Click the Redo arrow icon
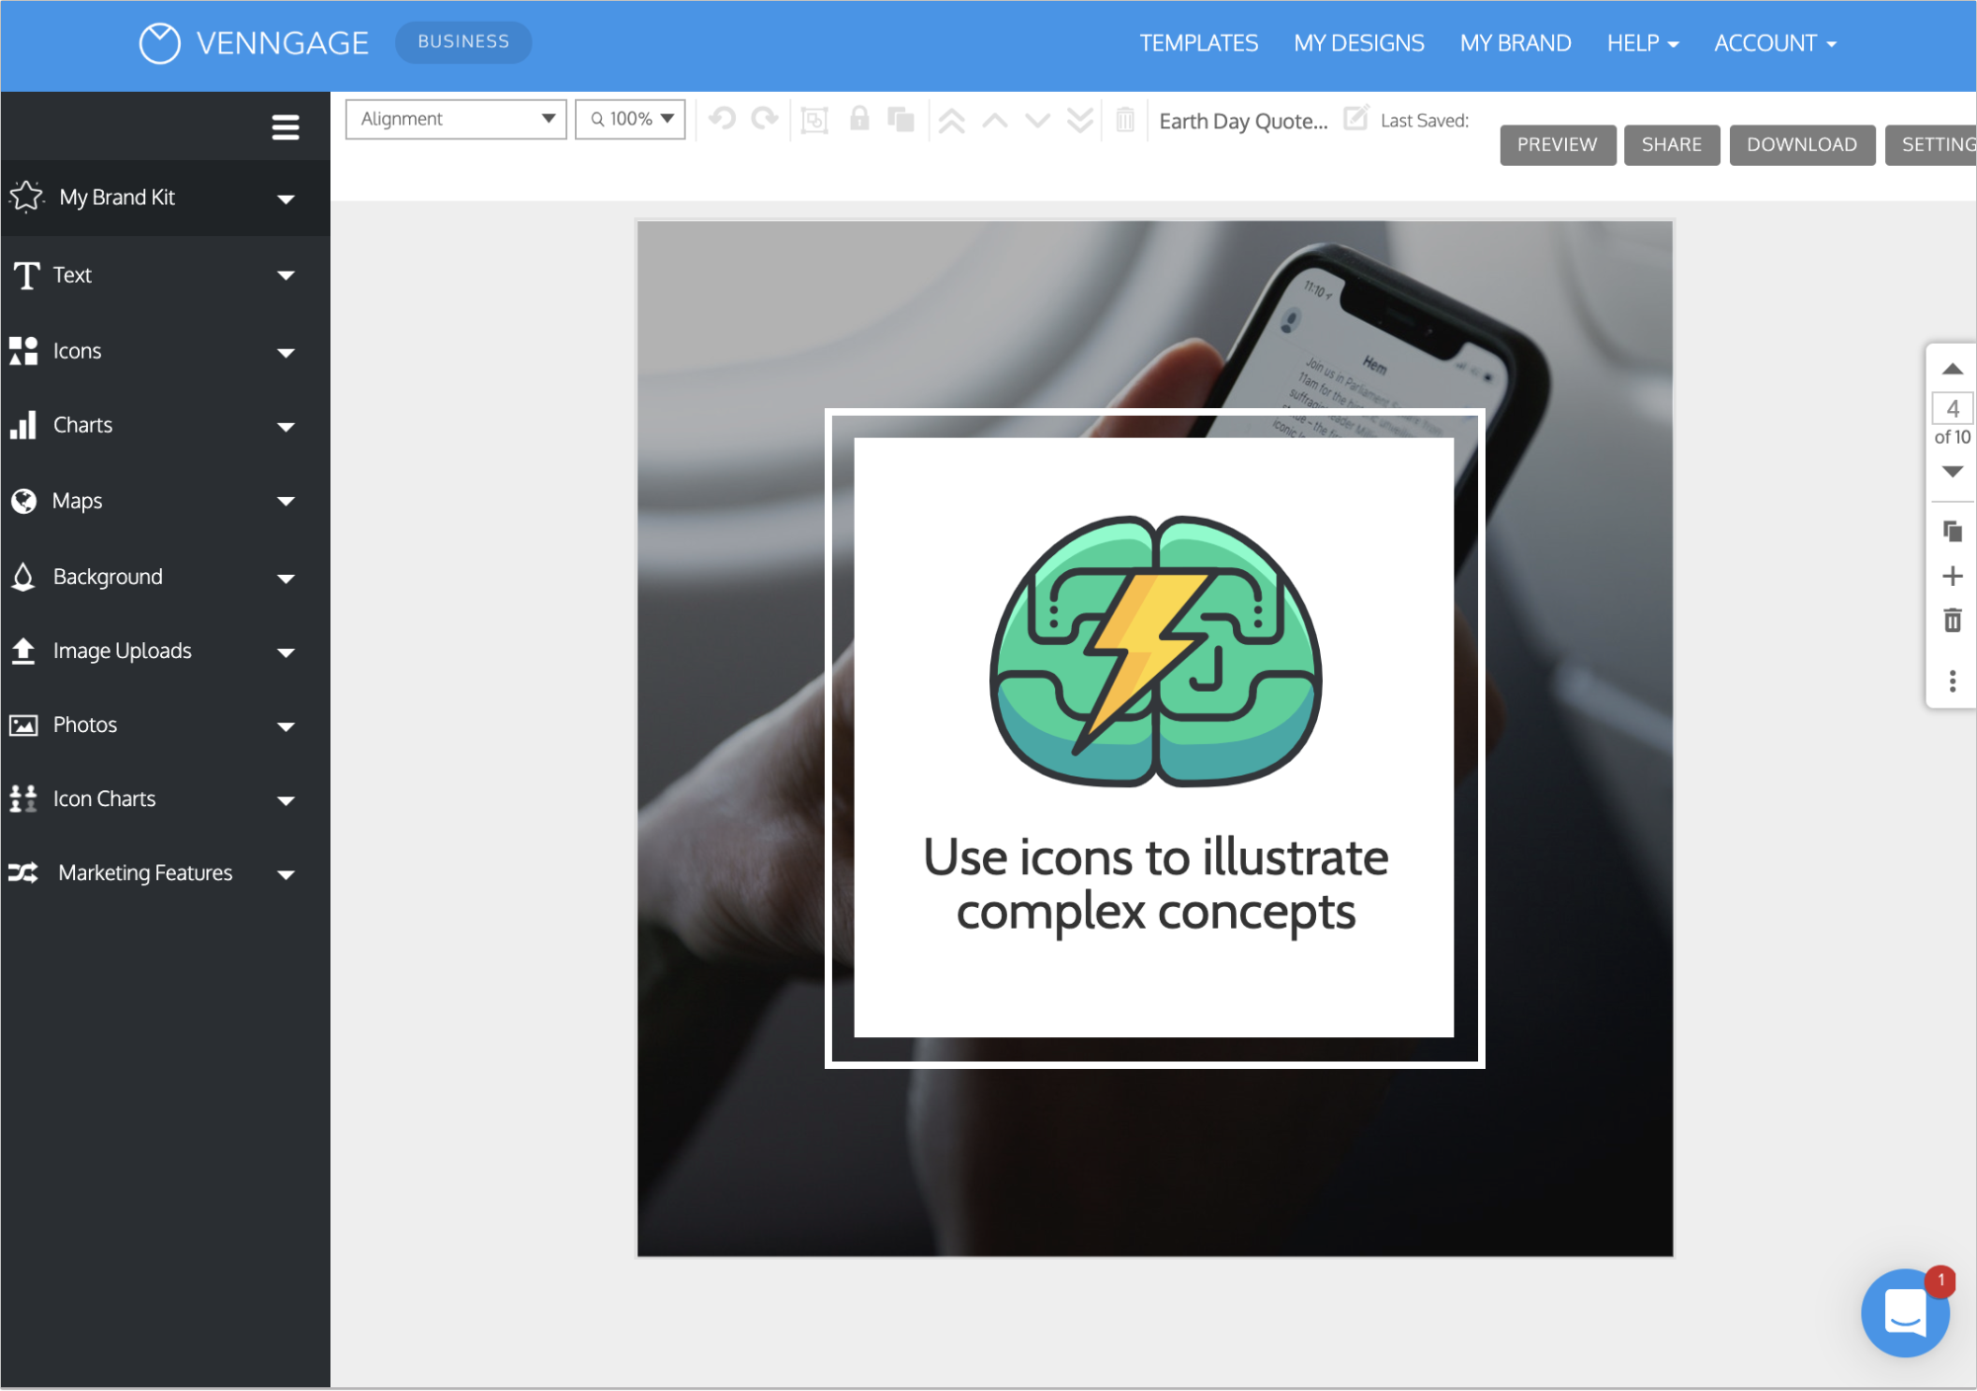 pos(765,119)
